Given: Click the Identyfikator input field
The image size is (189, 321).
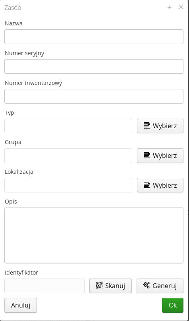Looking at the screenshot, I should (x=44, y=286).
